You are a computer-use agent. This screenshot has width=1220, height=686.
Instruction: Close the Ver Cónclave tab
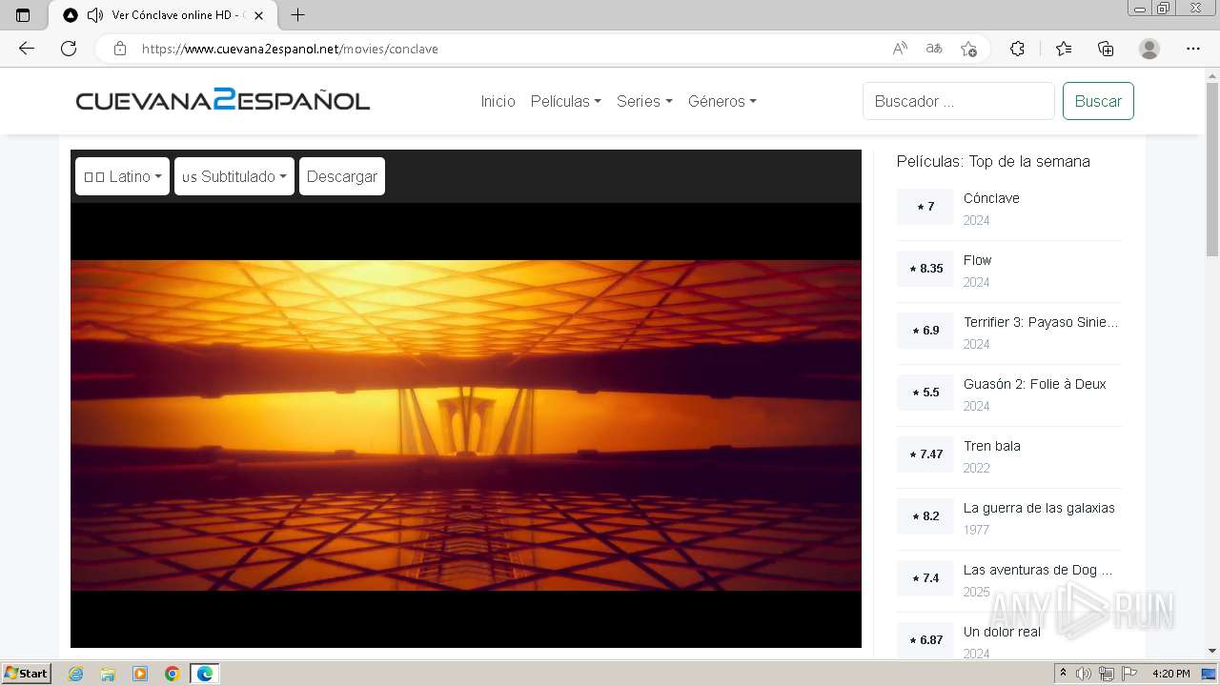coord(259,15)
